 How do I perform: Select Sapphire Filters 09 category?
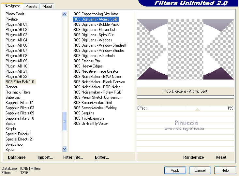20,113
